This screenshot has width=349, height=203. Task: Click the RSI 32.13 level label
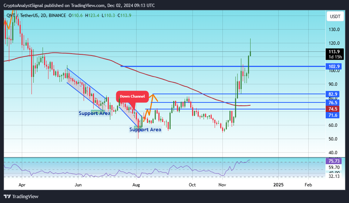(334, 176)
